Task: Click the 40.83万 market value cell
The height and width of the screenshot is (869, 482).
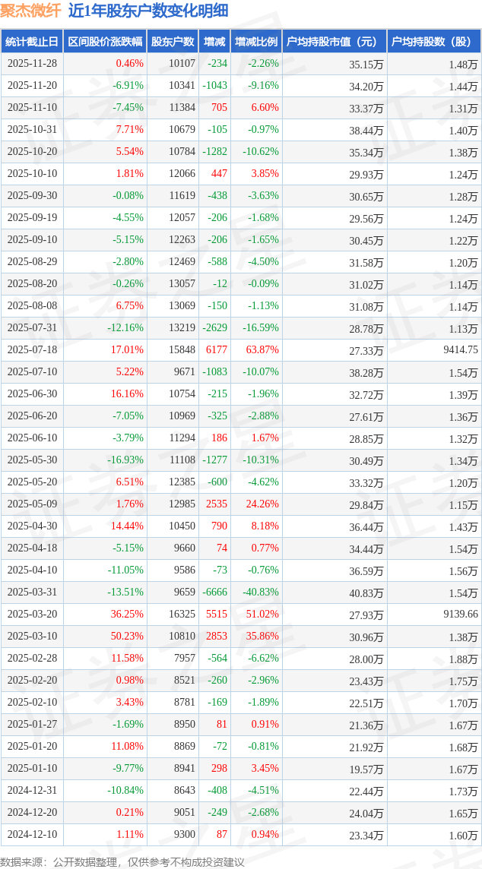Action: 366,592
